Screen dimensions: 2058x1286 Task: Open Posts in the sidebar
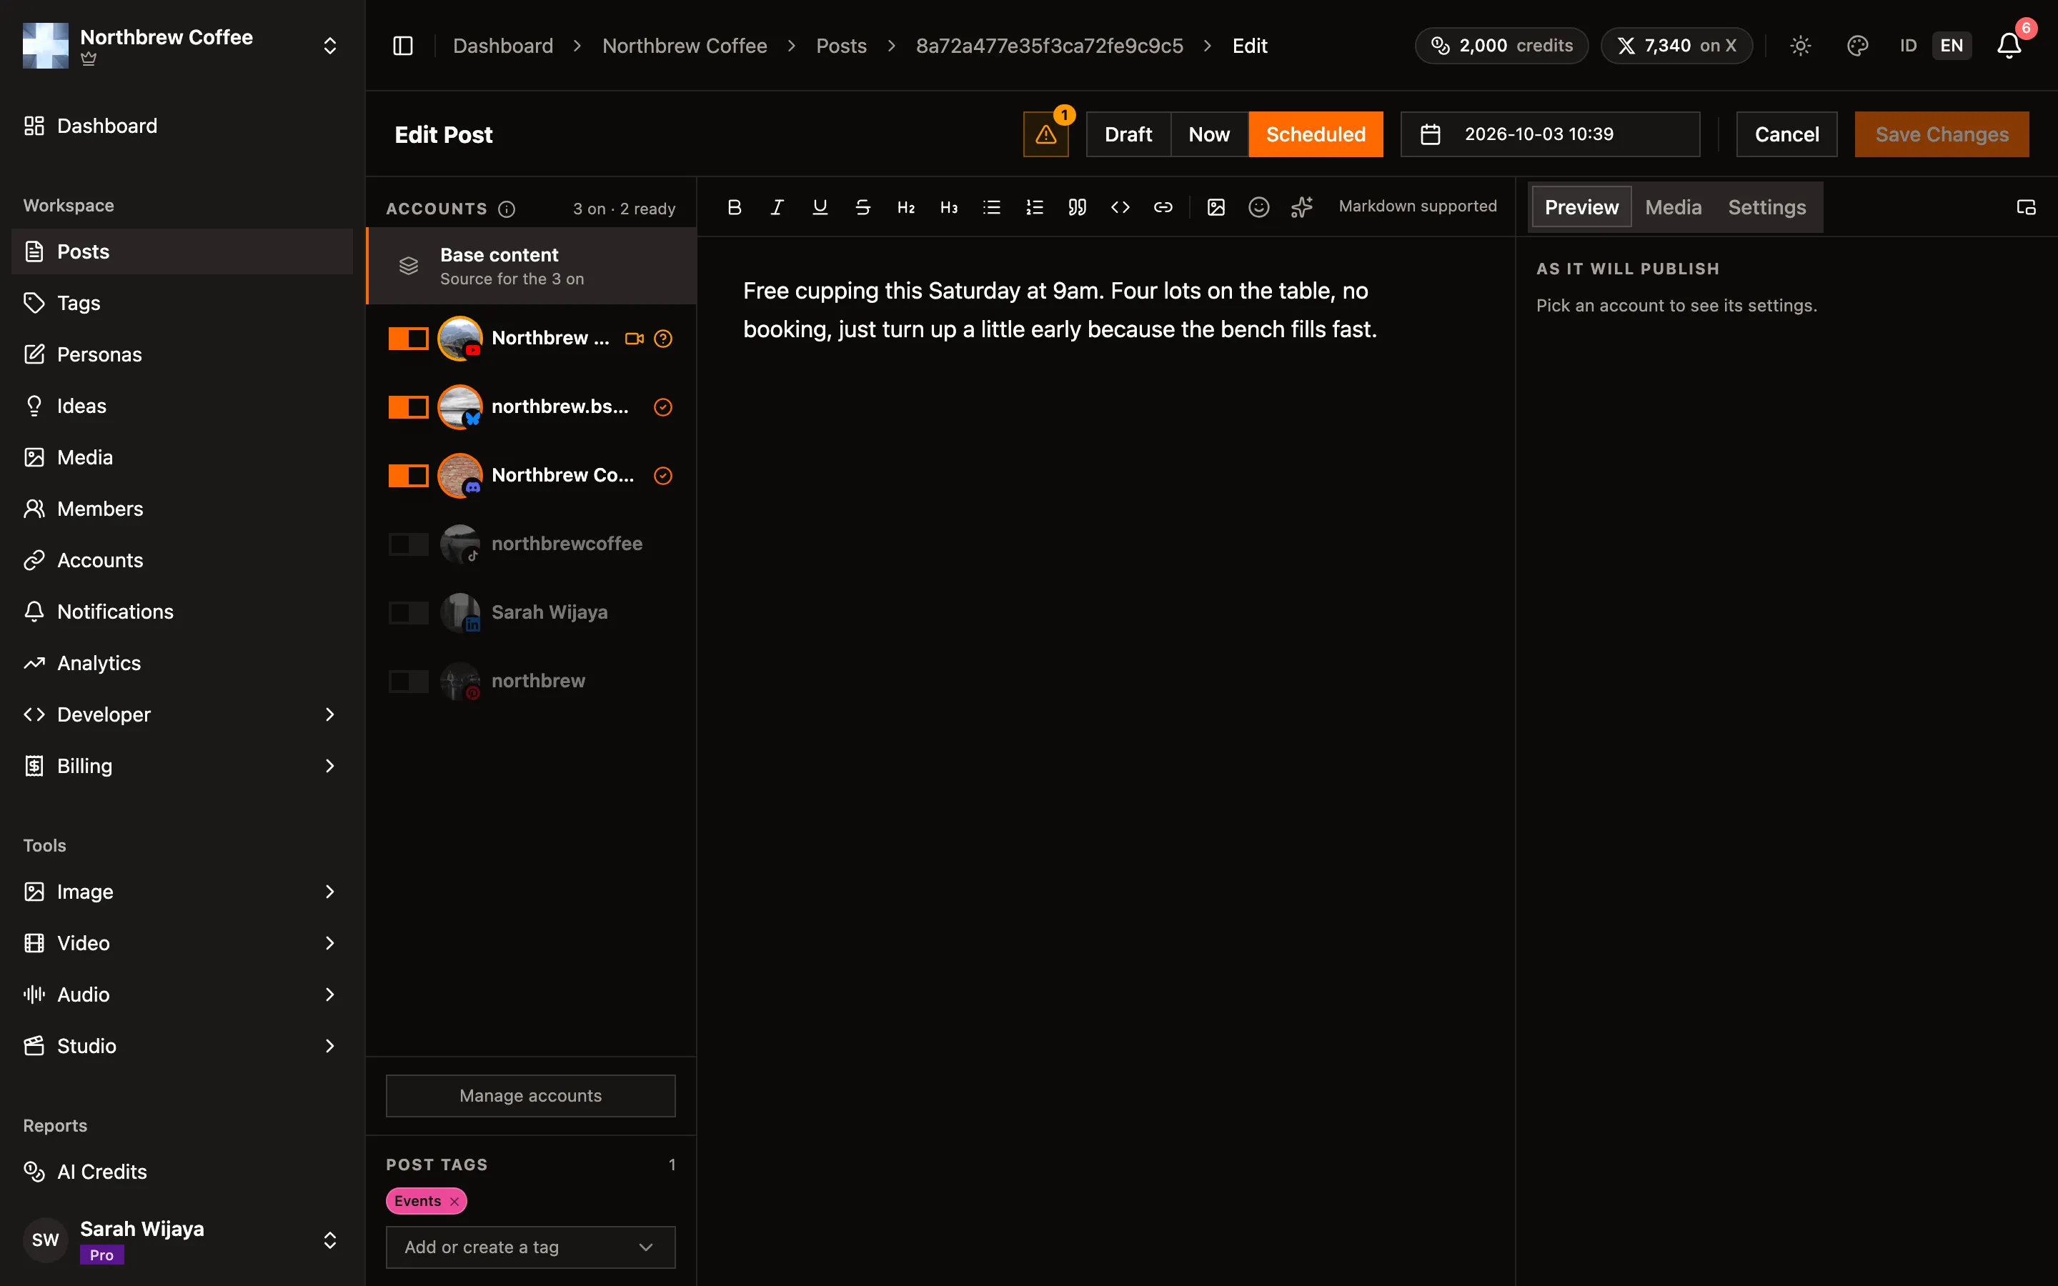[x=182, y=251]
